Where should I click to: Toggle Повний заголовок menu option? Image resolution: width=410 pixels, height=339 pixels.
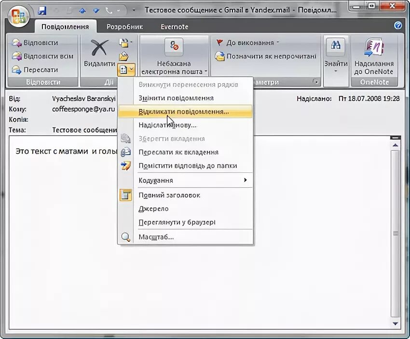(185, 195)
